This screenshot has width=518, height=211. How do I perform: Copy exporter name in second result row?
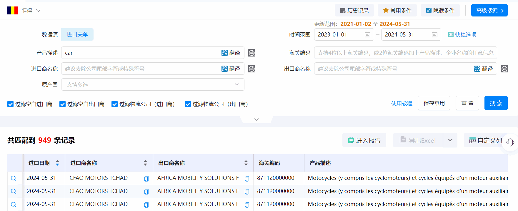click(247, 192)
